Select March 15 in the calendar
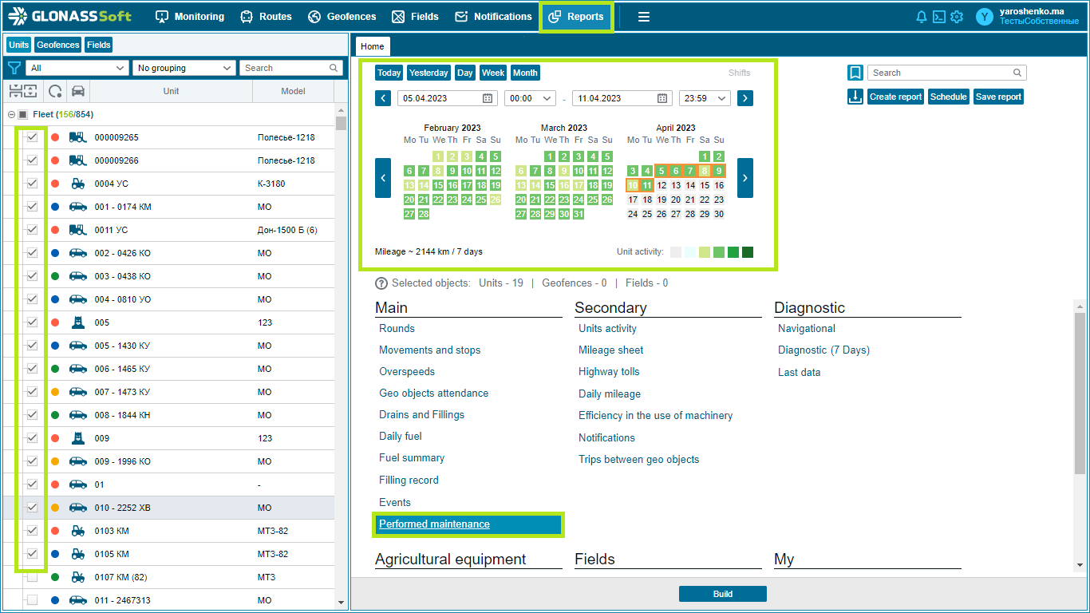This screenshot has width=1090, height=613. point(550,185)
